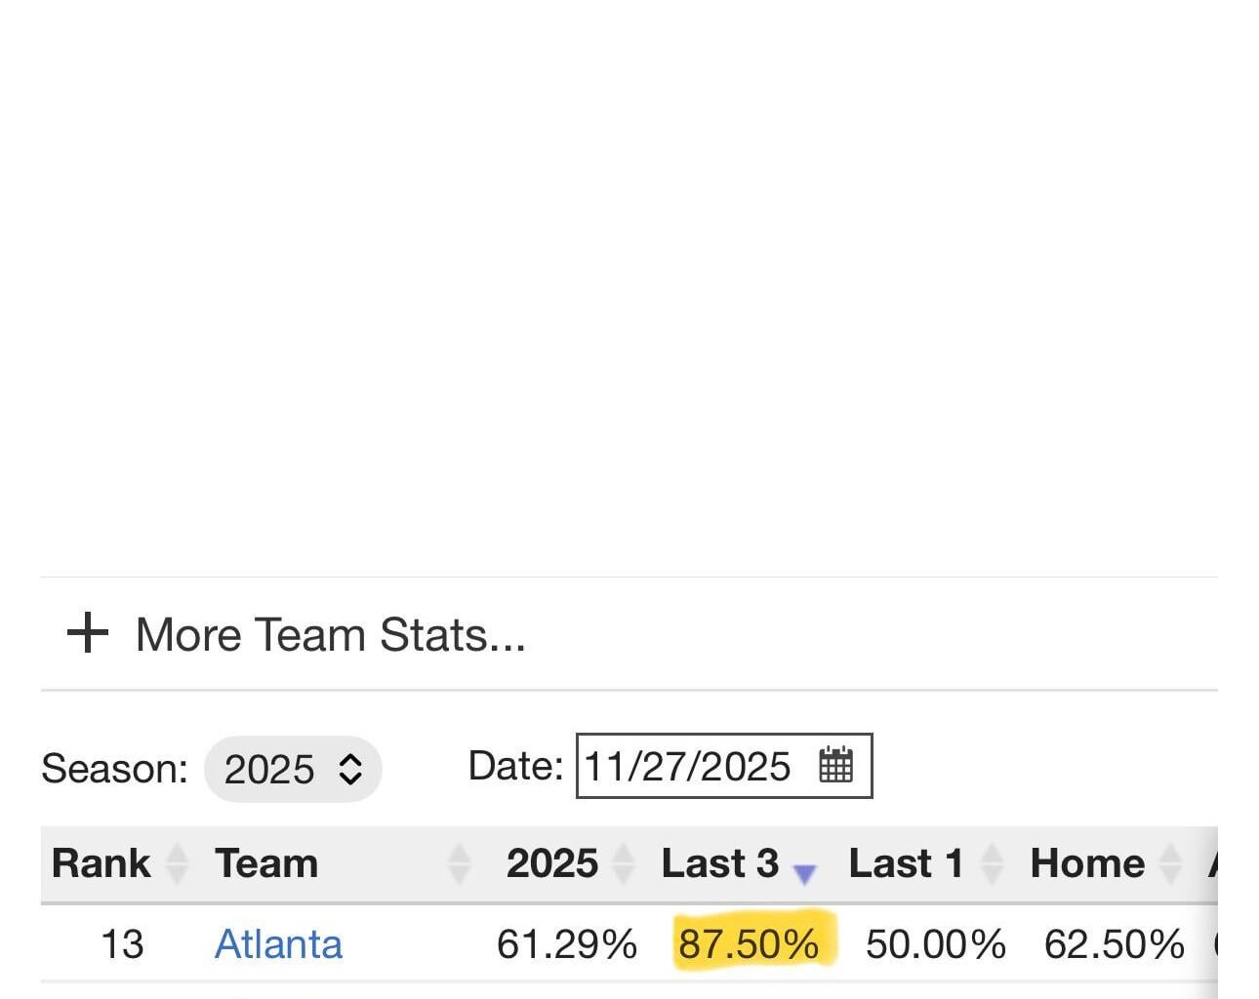Viewport: 1259px width, 999px height.
Task: Click the highlighted 87.50% cell
Action: [x=750, y=944]
